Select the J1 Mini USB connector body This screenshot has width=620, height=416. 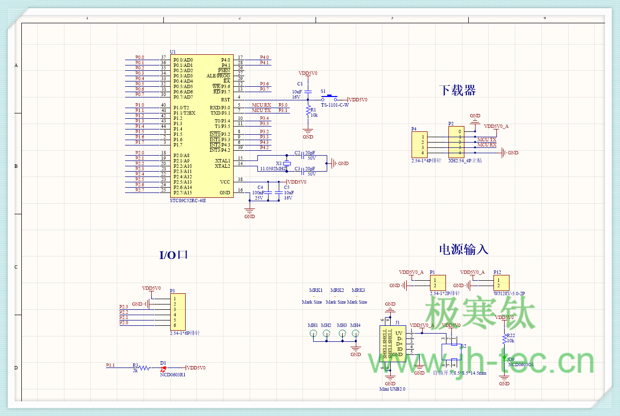392,344
